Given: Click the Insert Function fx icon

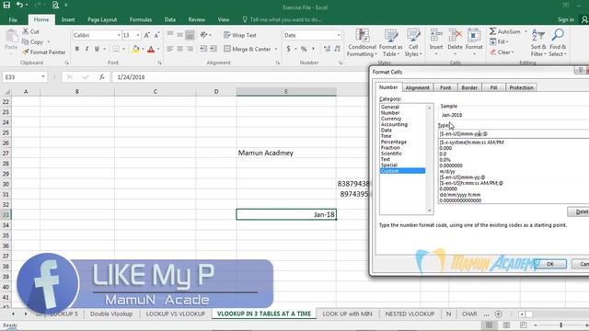Looking at the screenshot, I should coord(102,77).
